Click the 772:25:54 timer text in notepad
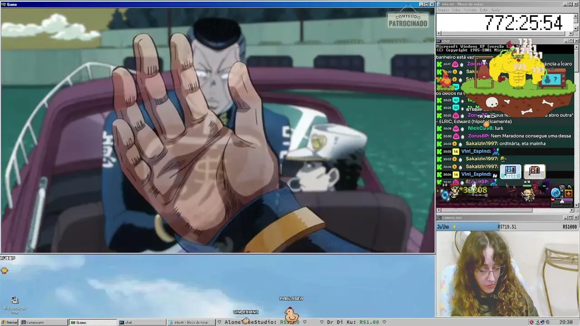The height and width of the screenshot is (326, 580). click(523, 23)
